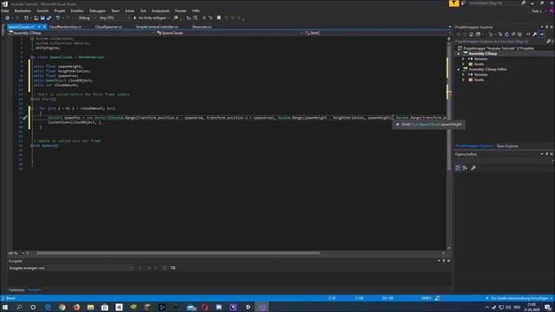The width and height of the screenshot is (555, 312).
Task: Click the categorized view icon in Eigenschaften
Action: pyautogui.click(x=458, y=168)
